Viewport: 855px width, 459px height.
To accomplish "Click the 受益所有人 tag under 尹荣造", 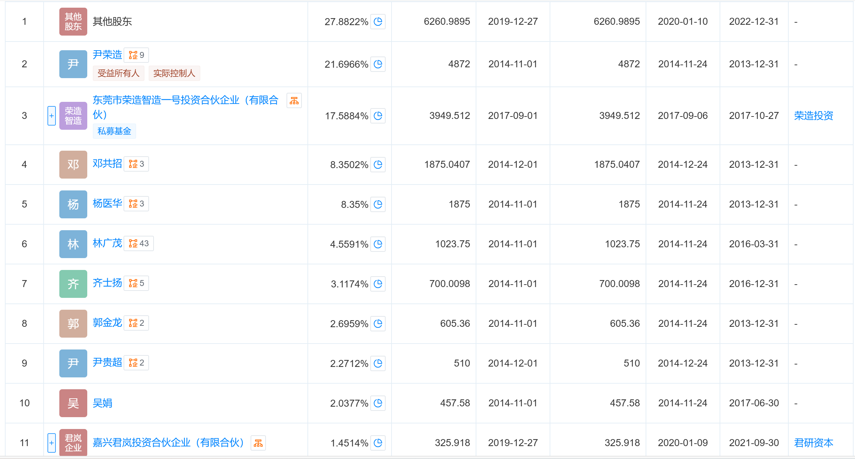I will (x=118, y=73).
